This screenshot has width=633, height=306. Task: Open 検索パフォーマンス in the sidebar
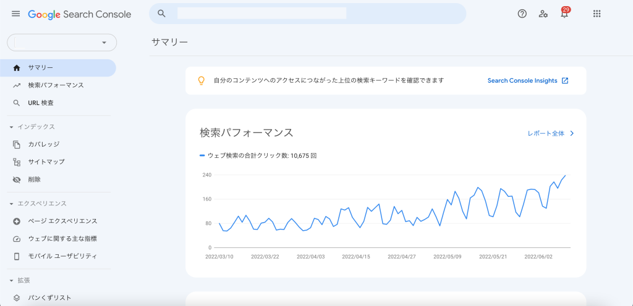click(57, 85)
